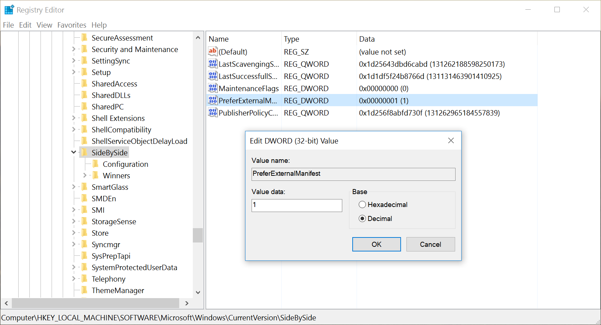Open the File menu
This screenshot has height=325, width=601.
[x=8, y=25]
